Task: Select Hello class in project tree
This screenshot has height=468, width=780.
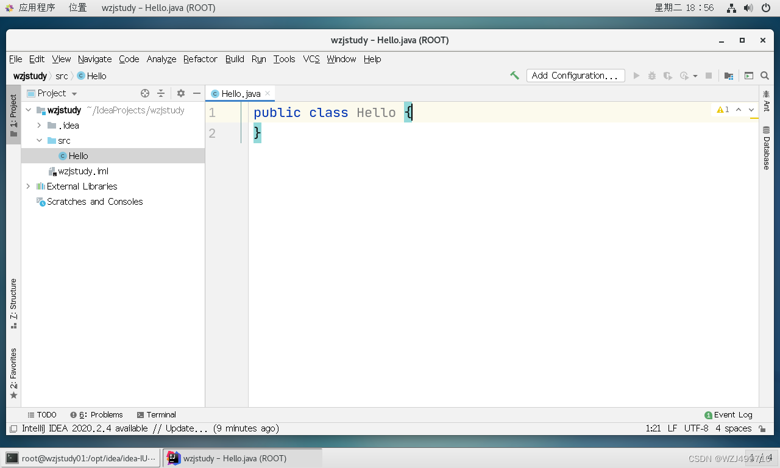Action: tap(113, 156)
